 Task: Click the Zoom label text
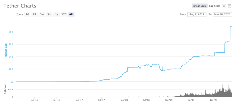(20, 15)
